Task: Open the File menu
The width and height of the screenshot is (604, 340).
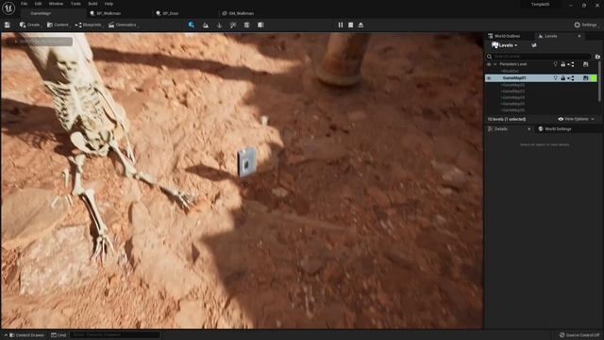Action: [x=24, y=4]
